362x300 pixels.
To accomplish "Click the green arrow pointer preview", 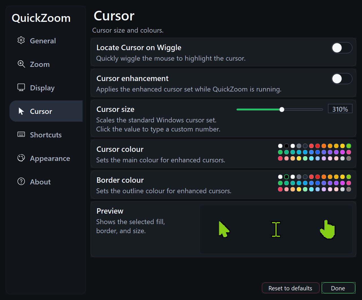I will 224,229.
